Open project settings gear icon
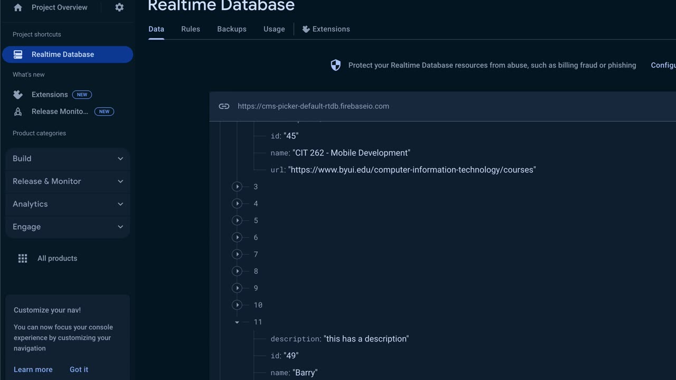This screenshot has width=676, height=380. (x=119, y=7)
